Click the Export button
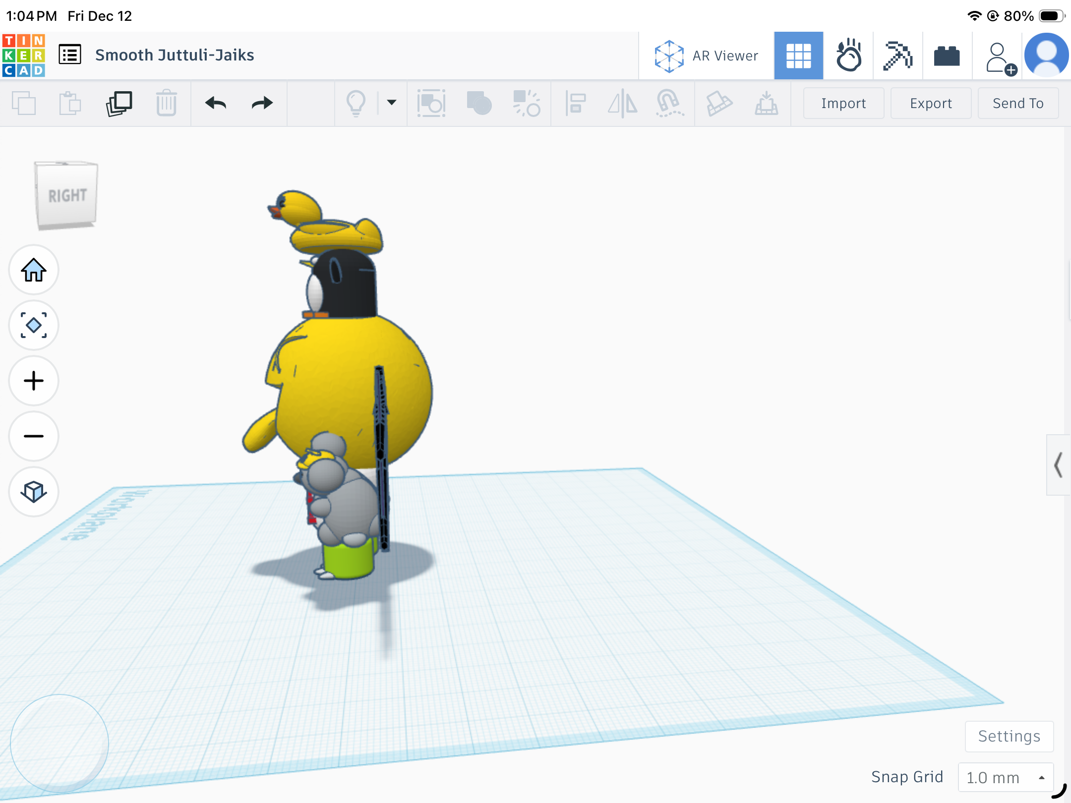This screenshot has width=1071, height=803. click(x=931, y=103)
